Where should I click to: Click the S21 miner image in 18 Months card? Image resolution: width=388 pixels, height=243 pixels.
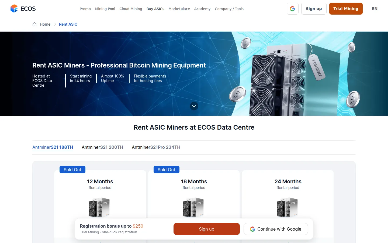point(193,208)
